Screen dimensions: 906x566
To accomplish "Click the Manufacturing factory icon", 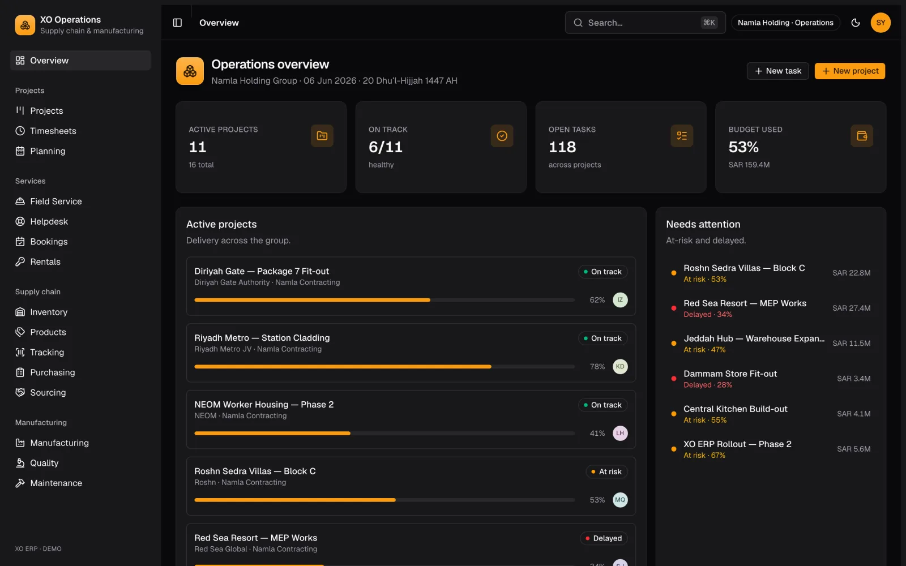I will [20, 443].
